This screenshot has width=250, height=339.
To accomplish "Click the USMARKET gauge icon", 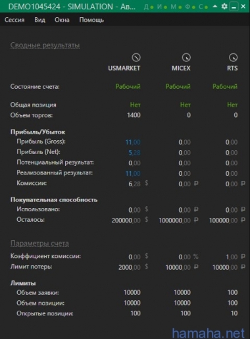I will pos(136,58).
